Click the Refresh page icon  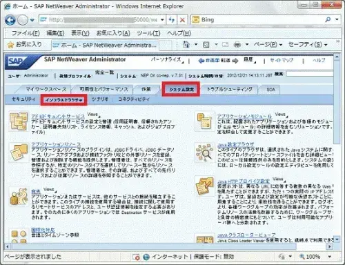pos(172,20)
